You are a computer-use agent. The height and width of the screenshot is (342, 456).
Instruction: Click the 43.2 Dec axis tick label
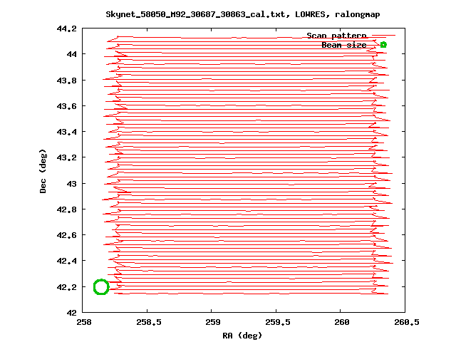pyautogui.click(x=67, y=157)
